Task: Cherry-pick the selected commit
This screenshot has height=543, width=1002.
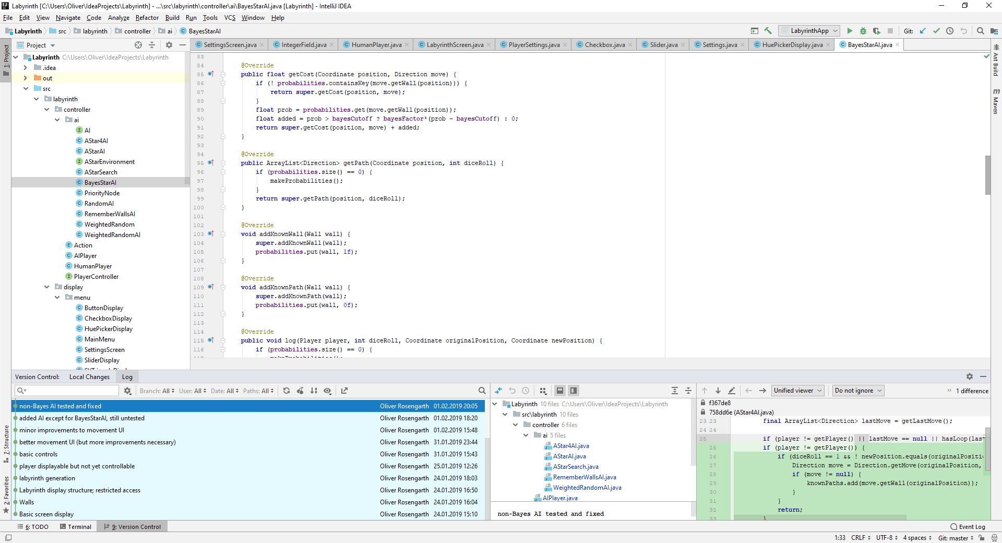Action: (x=300, y=391)
